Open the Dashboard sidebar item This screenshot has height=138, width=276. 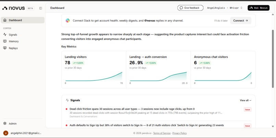[x=23, y=20]
